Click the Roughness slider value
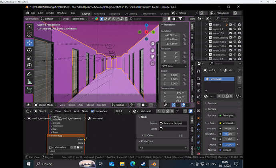 pos(228,134)
